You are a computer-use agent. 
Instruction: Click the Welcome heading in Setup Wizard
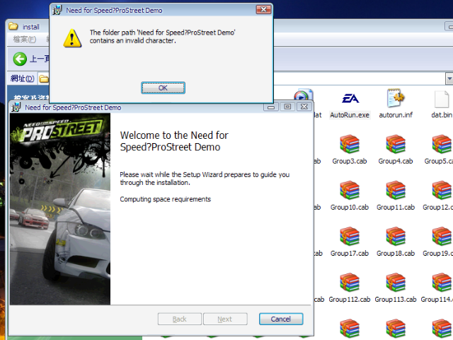pyautogui.click(x=174, y=141)
